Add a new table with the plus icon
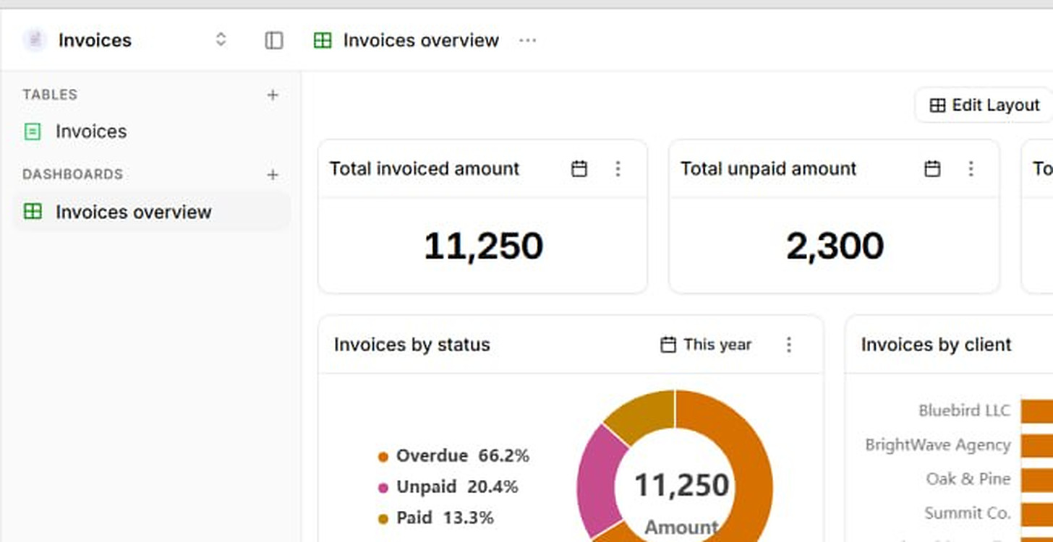The image size is (1053, 542). point(273,95)
